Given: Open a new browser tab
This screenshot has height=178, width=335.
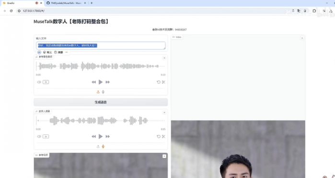Looking at the screenshot, I should tap(92, 3).
